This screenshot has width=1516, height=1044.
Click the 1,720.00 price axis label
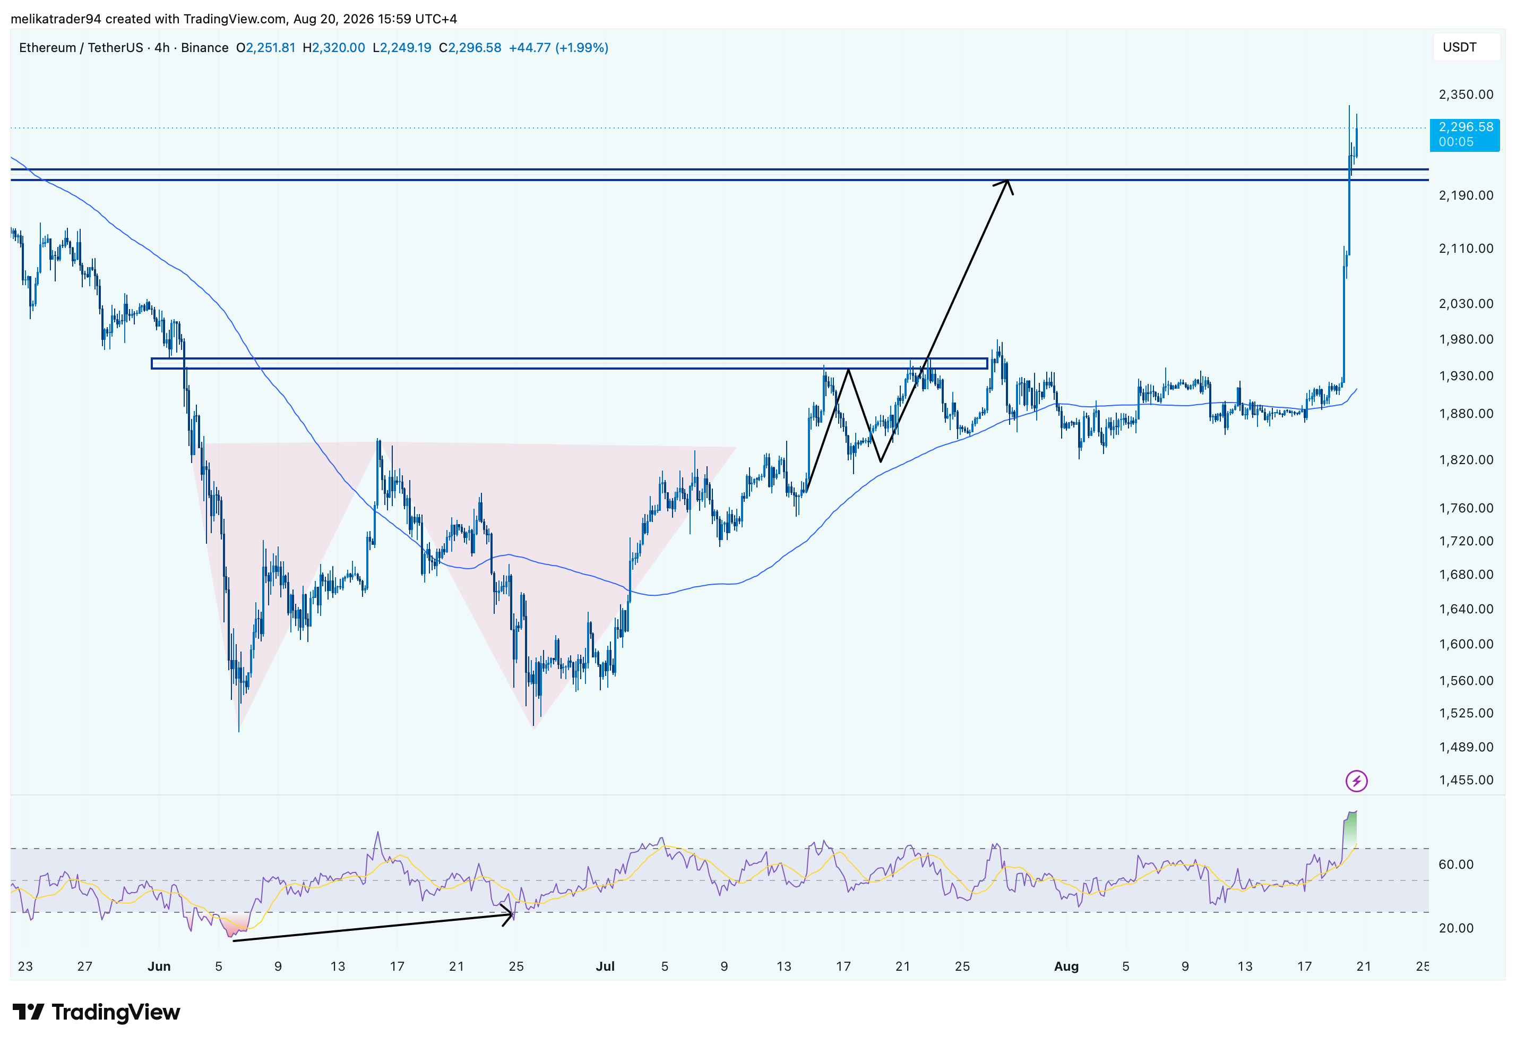point(1466,541)
